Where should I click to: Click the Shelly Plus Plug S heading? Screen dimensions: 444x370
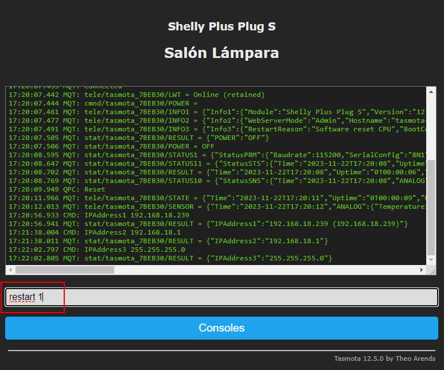click(221, 27)
